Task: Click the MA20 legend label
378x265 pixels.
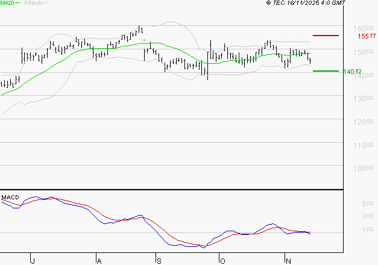Action: coord(7,3)
